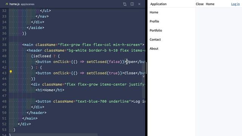This screenshot has height=136, width=242.
Task: Open the compare changes icon in editor header
Action: (125, 4)
